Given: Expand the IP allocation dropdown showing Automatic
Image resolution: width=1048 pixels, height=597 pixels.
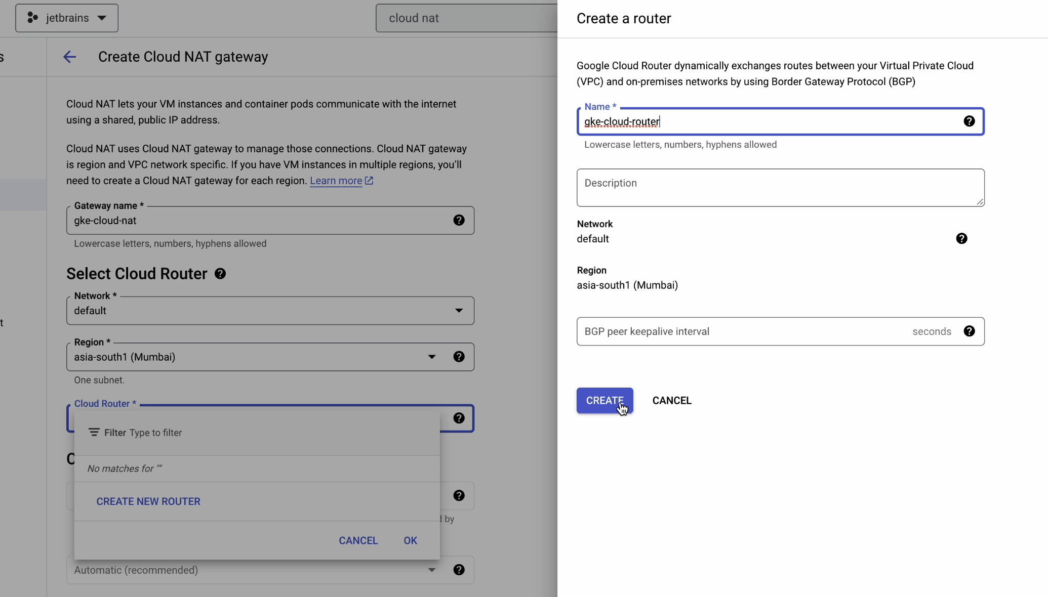Looking at the screenshot, I should coord(432,570).
